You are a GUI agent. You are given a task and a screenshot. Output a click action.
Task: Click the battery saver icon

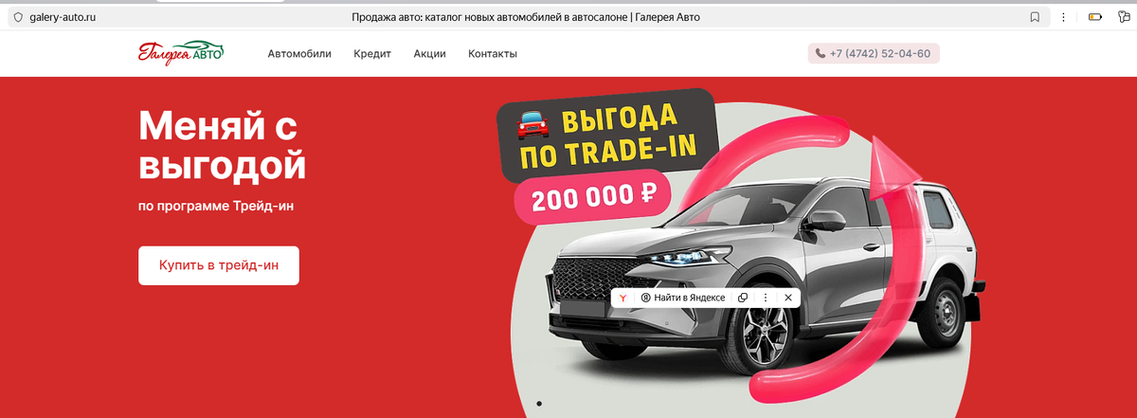(x=1095, y=17)
